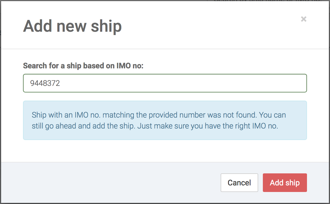This screenshot has width=330, height=204.
Task: Click empty space right of the IMO number
Action: (192, 83)
